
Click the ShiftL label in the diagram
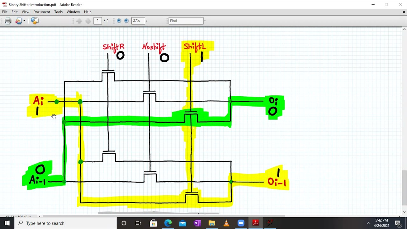point(195,47)
